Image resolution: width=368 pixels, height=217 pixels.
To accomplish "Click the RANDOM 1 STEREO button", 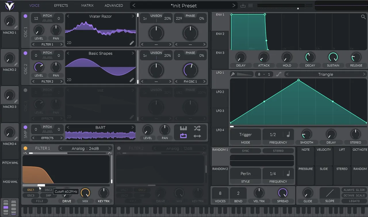I will 278,151.
